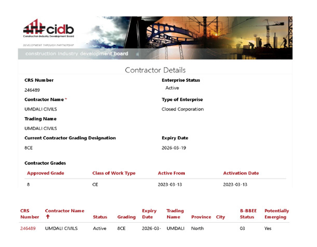This screenshot has width=317, height=247.
Task: Sort results by Status column
Action: click(x=100, y=217)
